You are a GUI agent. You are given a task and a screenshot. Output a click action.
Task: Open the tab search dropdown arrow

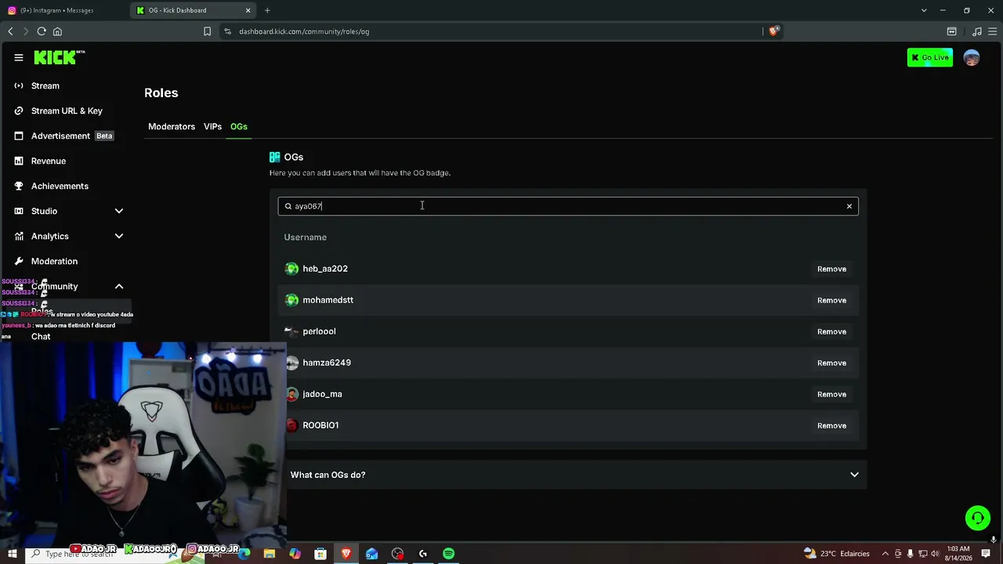[x=924, y=10]
